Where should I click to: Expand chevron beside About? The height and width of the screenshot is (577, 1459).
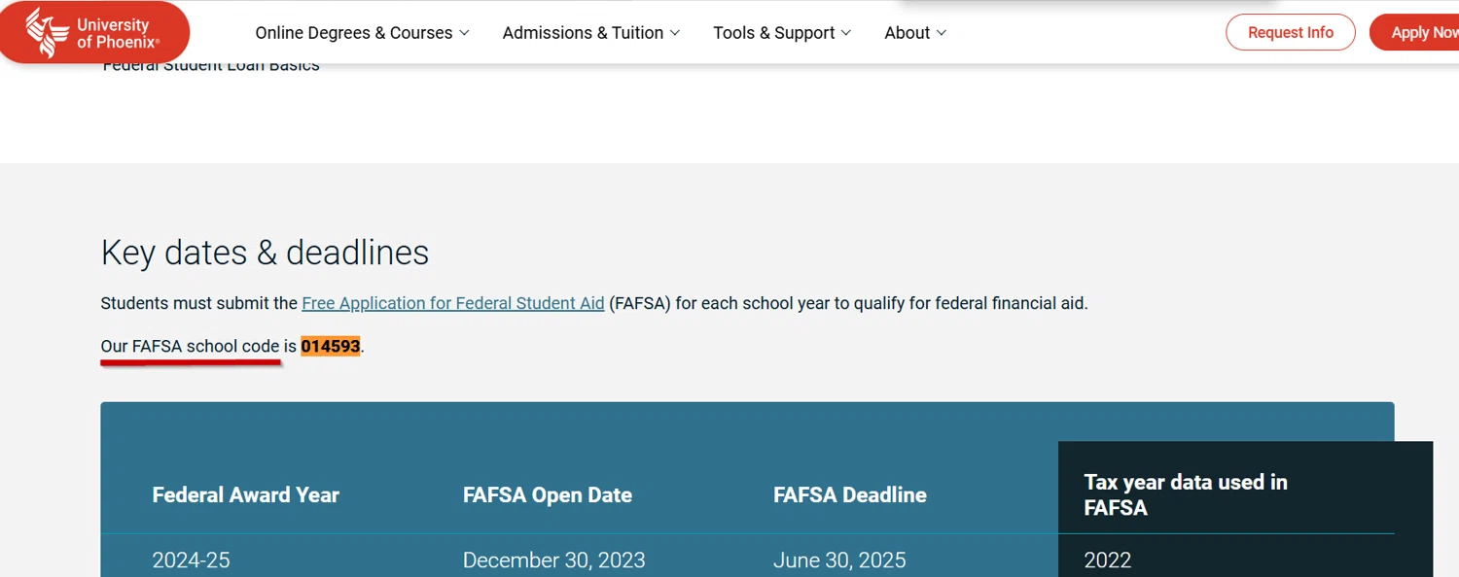942,33
